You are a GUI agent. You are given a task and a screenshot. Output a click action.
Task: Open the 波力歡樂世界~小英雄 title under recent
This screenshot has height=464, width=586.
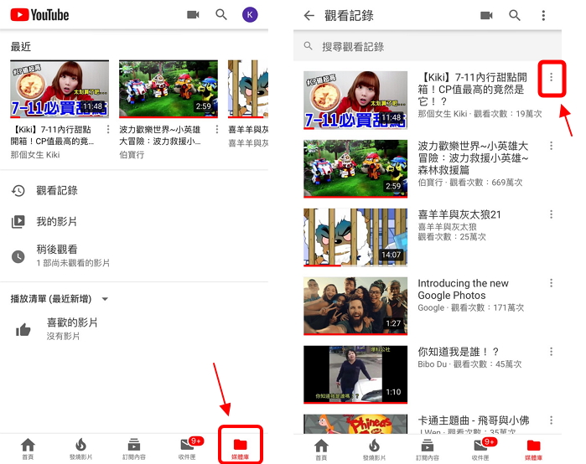pos(160,135)
